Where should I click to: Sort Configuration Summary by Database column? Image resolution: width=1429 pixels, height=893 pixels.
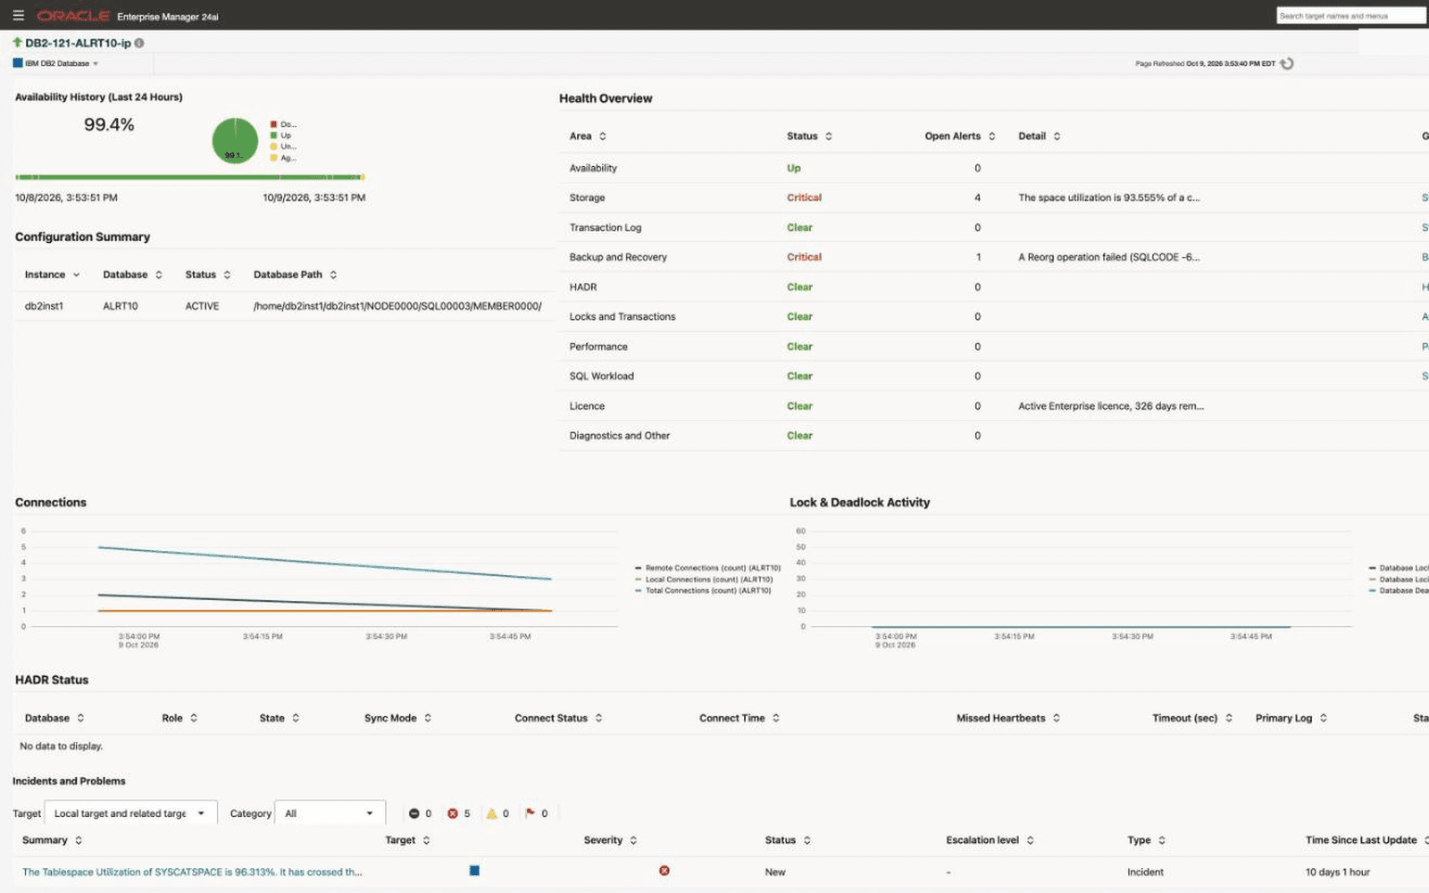[159, 275]
